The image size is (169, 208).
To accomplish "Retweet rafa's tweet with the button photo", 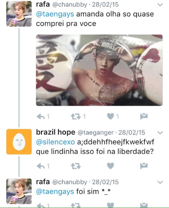I will pyautogui.click(x=76, y=116).
